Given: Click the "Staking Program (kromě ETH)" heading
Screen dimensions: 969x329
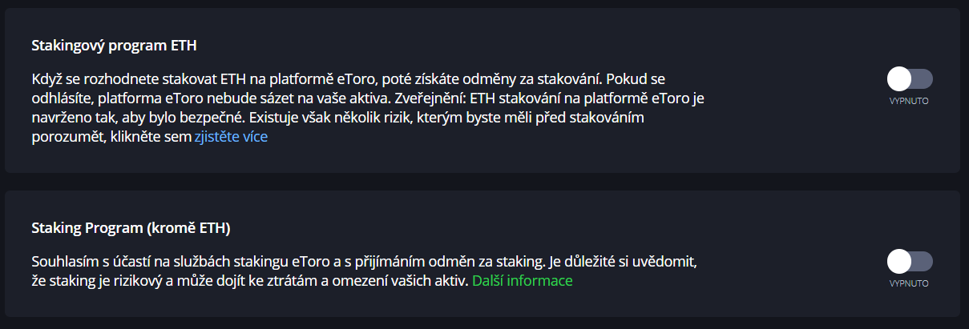Looking at the screenshot, I should coord(131,228).
